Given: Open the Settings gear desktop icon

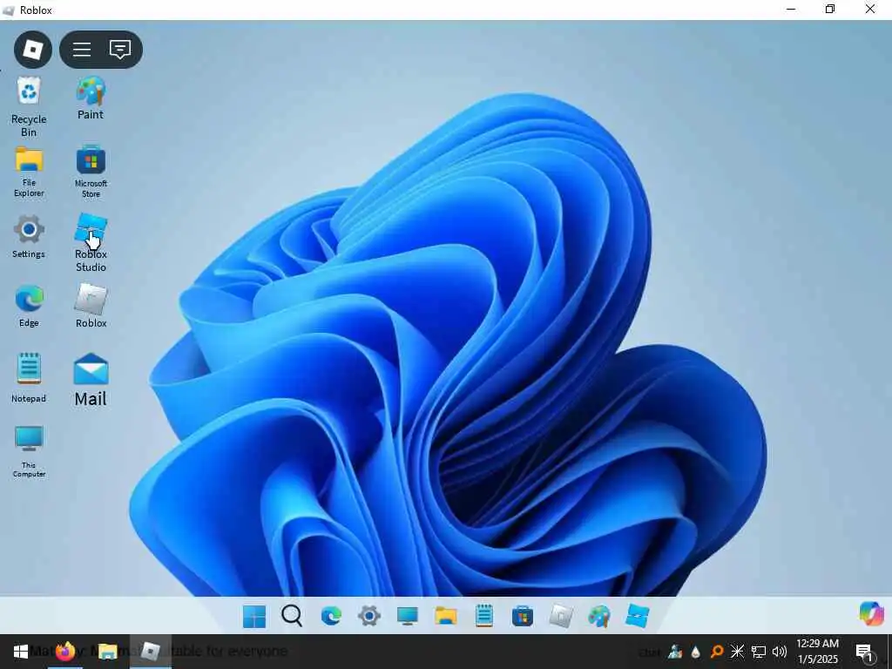Looking at the screenshot, I should (29, 237).
